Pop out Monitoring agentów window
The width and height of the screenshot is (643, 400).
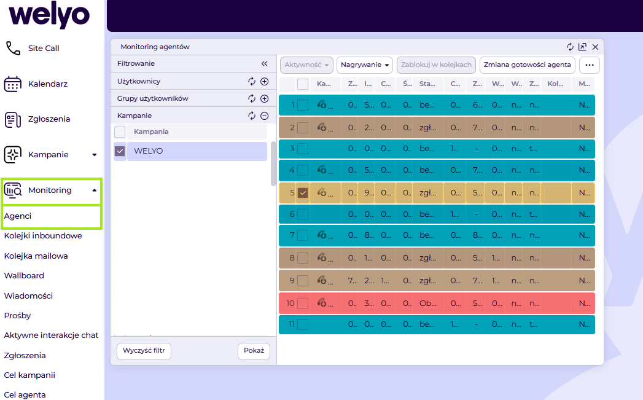(582, 47)
